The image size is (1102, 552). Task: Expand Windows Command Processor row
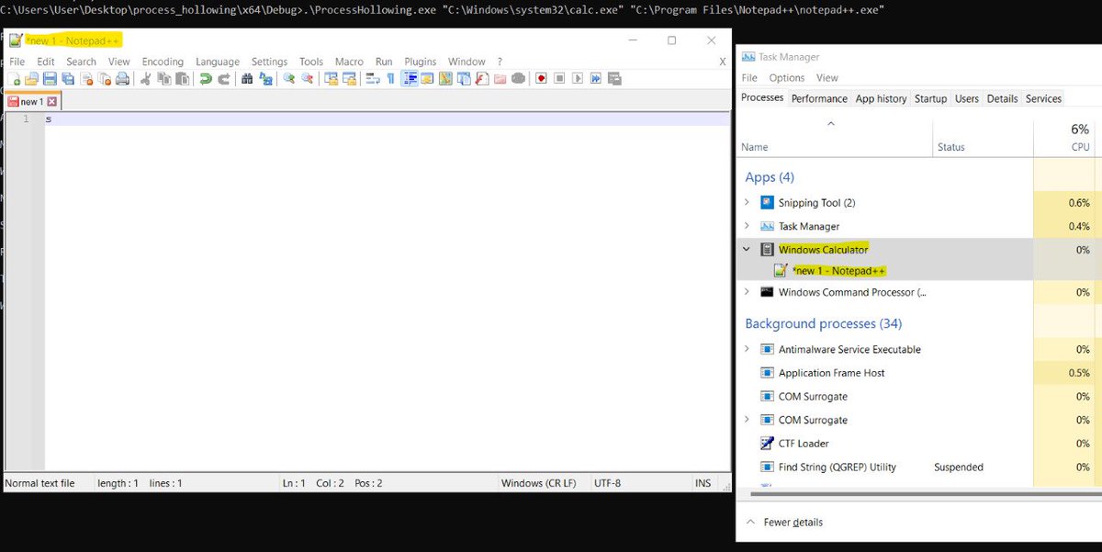click(747, 292)
